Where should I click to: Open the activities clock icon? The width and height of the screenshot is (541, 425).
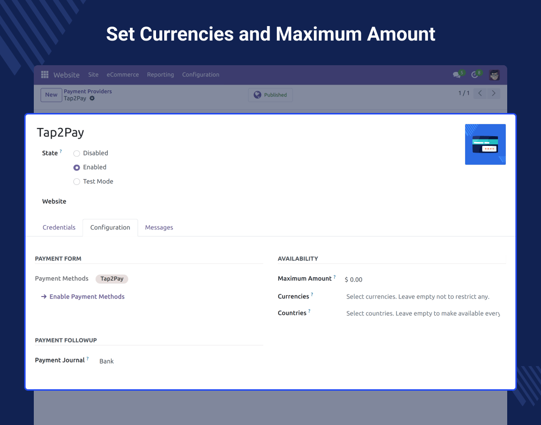click(475, 74)
